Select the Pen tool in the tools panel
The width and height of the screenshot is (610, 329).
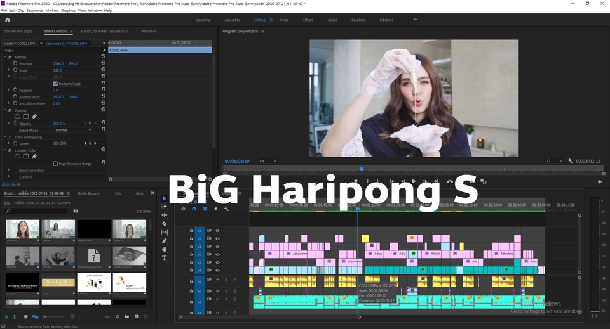coord(165,241)
